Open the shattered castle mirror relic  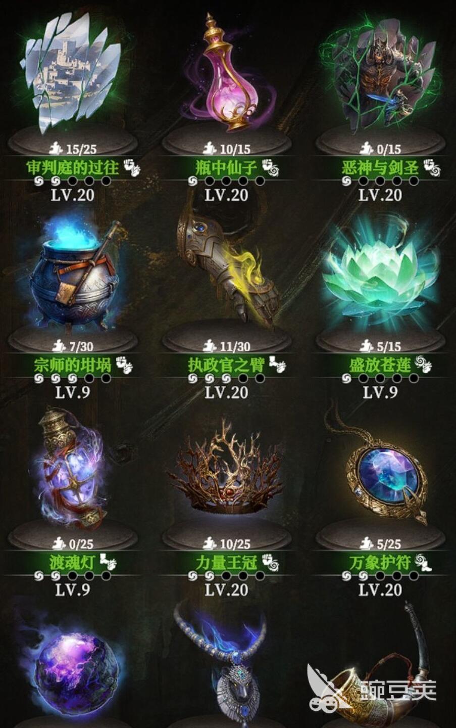coord(72,73)
